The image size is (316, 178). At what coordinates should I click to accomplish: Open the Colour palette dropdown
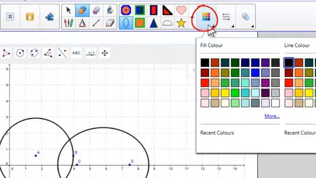click(206, 17)
